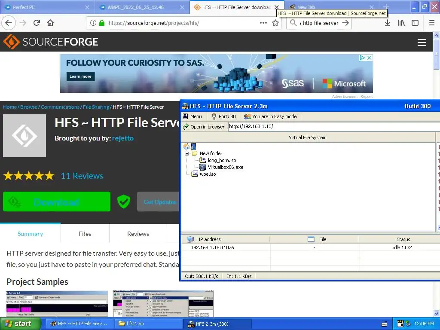Viewport: 440px width, 330px height.
Task: Switch to the New Tab browser tab
Action: click(x=306, y=7)
